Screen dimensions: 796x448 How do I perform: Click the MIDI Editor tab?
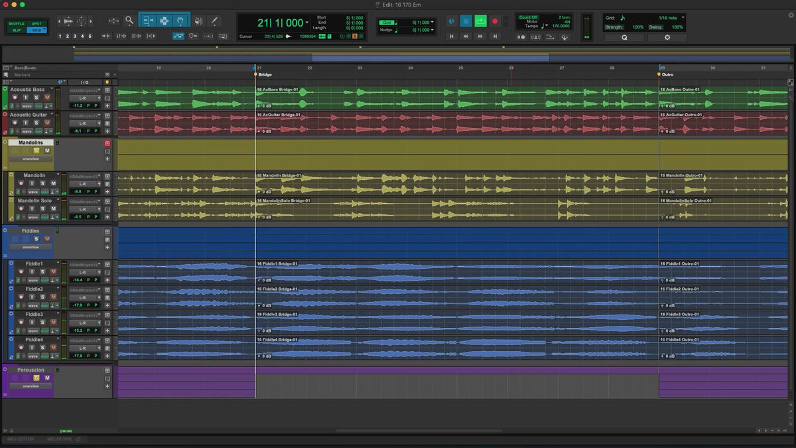click(20, 439)
